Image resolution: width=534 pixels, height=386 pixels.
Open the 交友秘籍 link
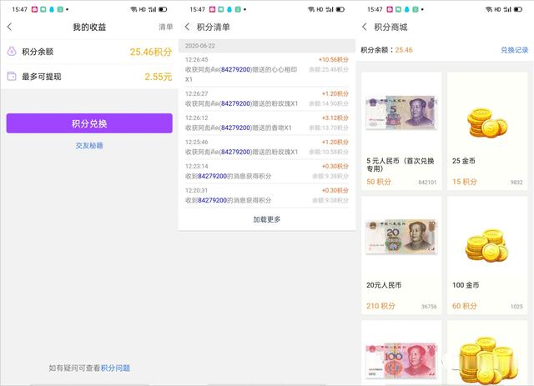coord(89,145)
